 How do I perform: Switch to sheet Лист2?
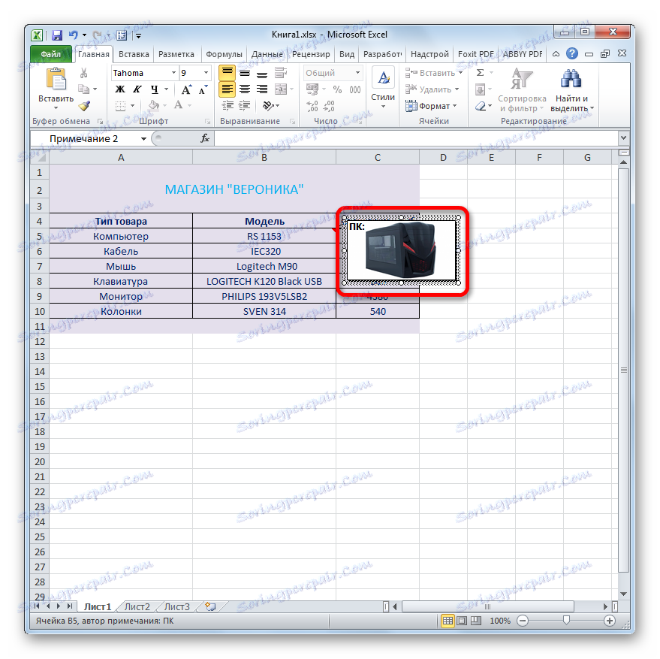click(137, 606)
